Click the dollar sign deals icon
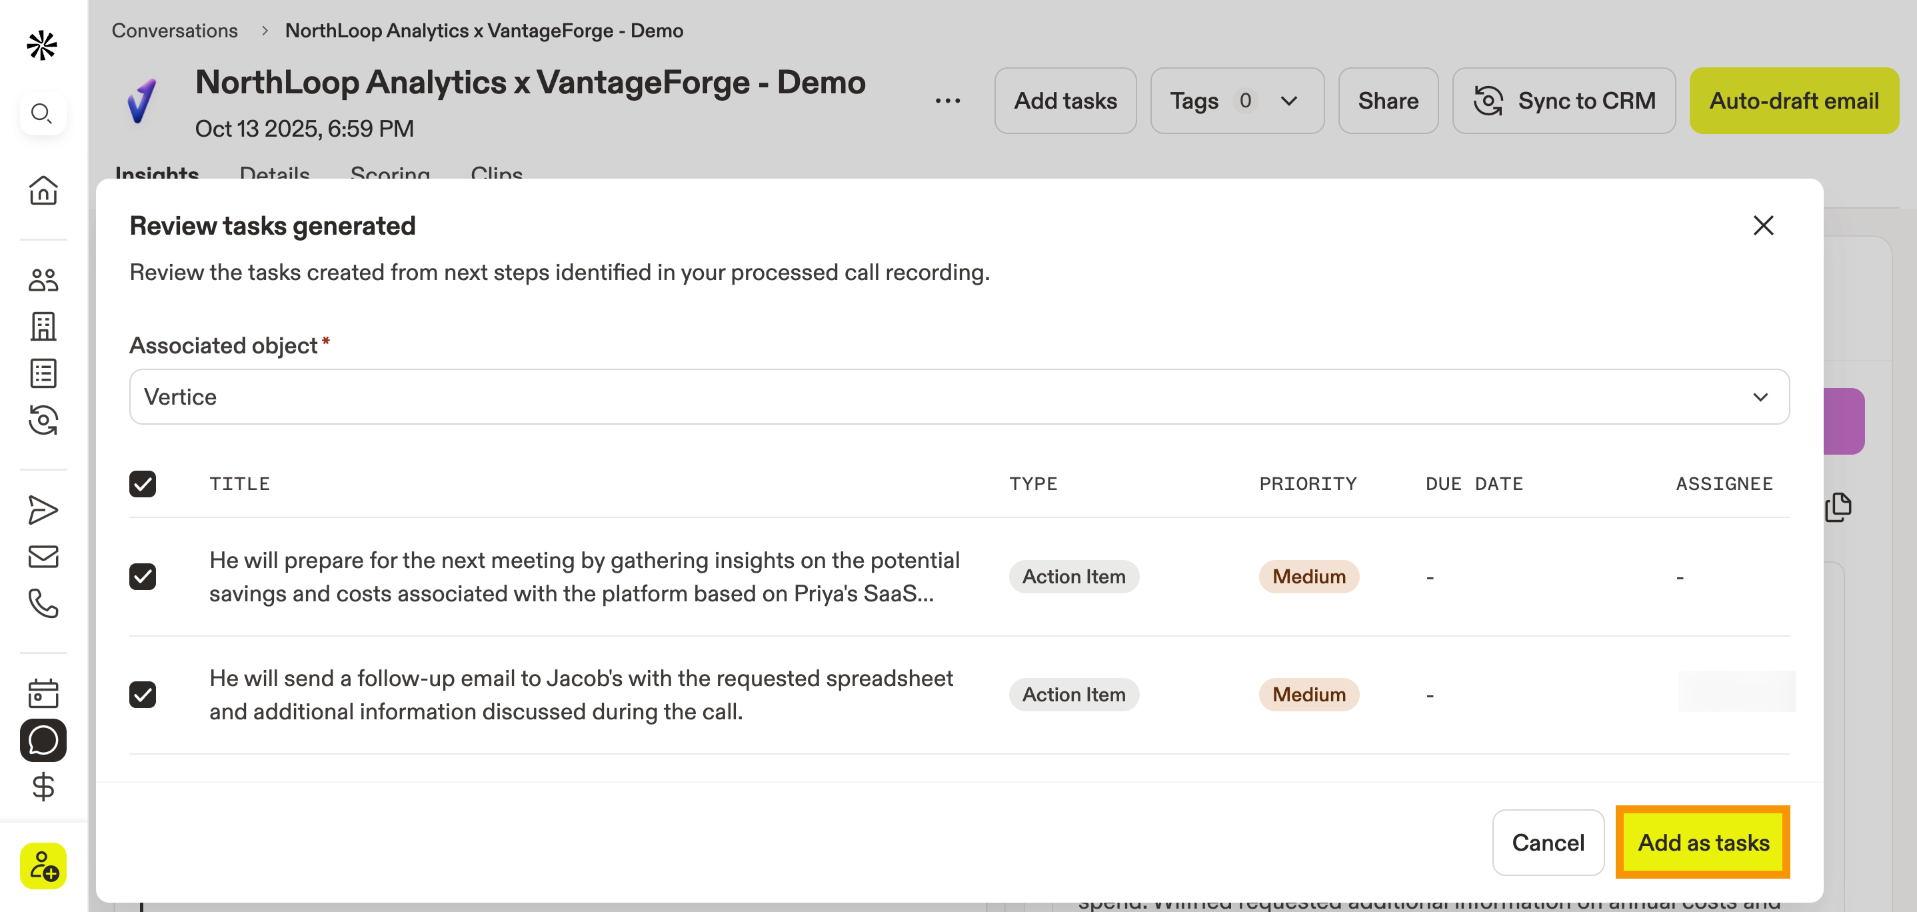1917x912 pixels. [43, 786]
